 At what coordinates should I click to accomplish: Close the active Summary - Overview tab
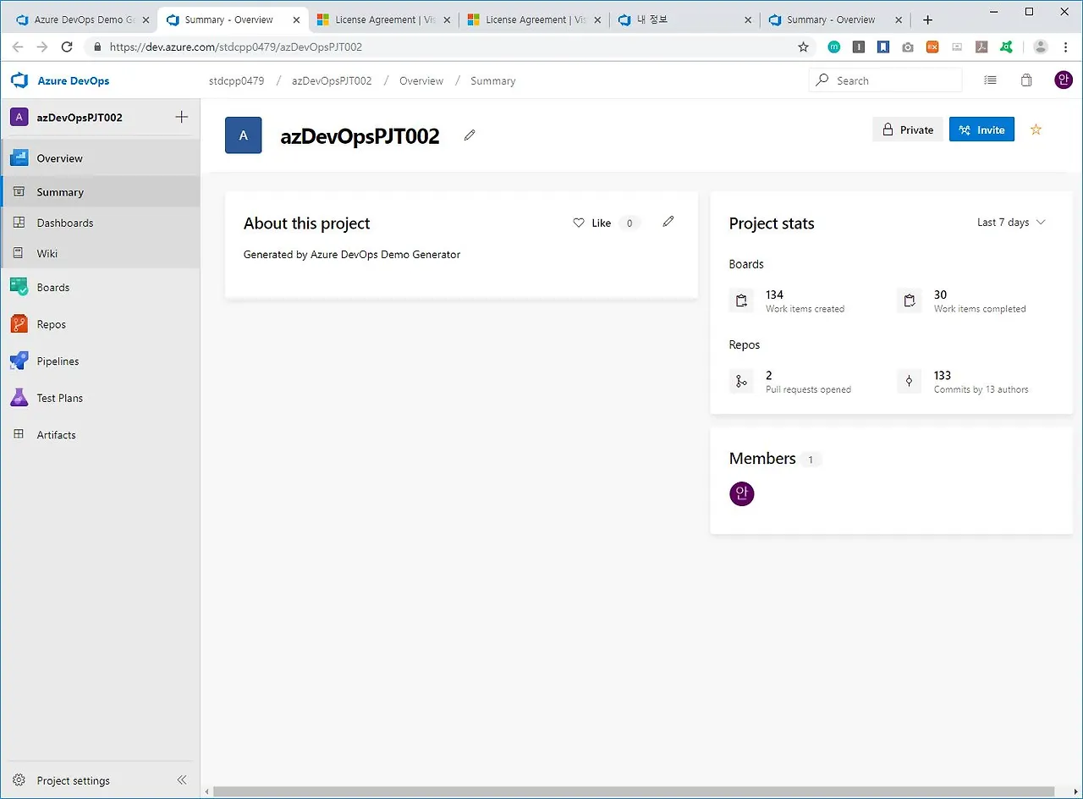click(x=294, y=19)
